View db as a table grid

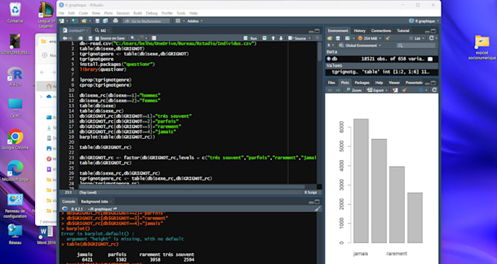pyautogui.click(x=430, y=59)
